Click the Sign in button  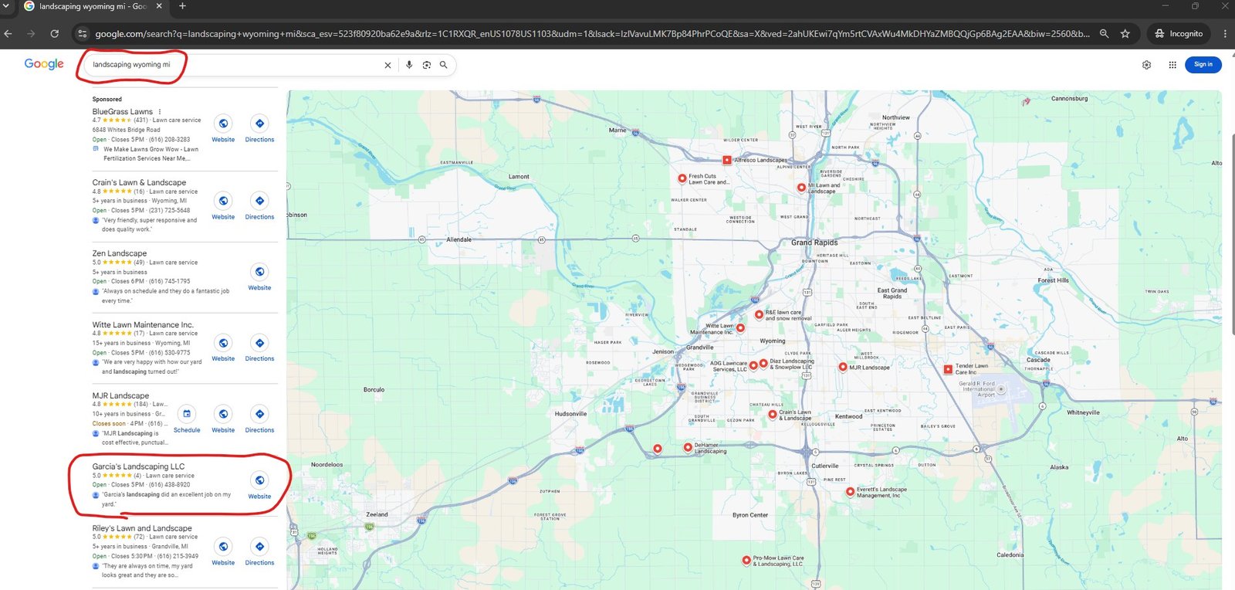coord(1203,64)
